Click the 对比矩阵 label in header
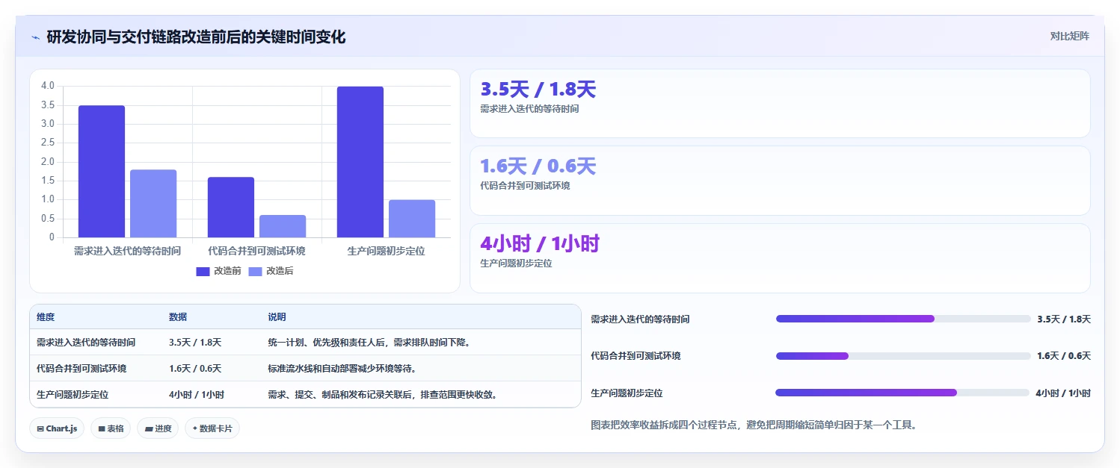1120x468 pixels. [x=1070, y=37]
